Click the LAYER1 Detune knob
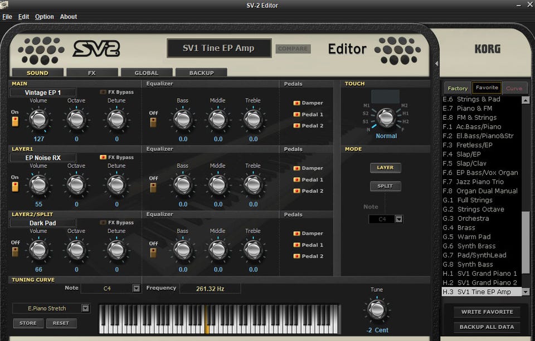 click(116, 184)
